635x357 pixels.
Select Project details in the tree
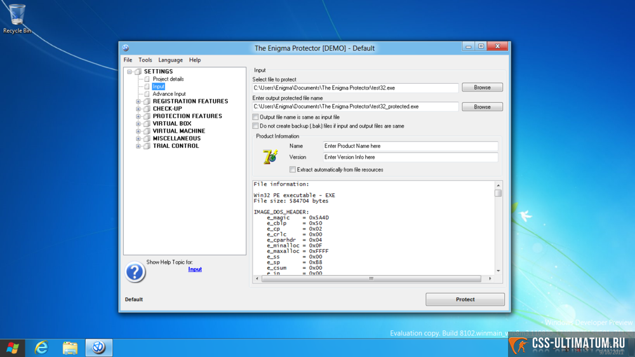tap(168, 79)
